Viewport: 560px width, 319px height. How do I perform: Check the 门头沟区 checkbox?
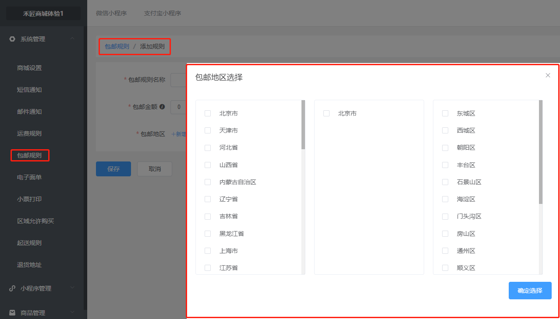coord(445,216)
